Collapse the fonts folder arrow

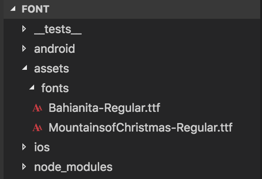[x=32, y=87]
